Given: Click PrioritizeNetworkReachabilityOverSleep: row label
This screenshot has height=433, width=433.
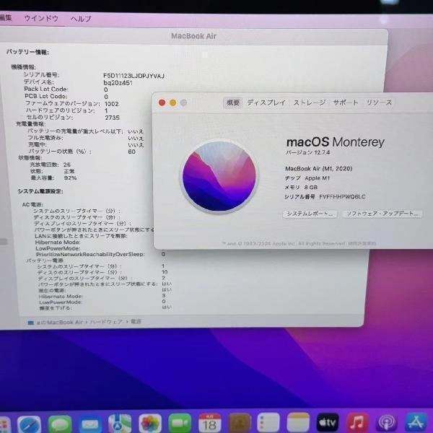Looking at the screenshot, I should 90,254.
